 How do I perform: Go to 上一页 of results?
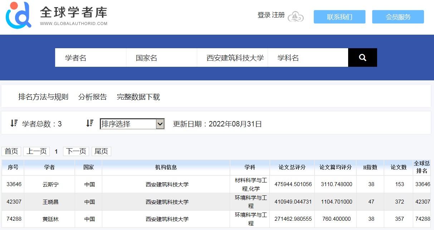pos(36,151)
